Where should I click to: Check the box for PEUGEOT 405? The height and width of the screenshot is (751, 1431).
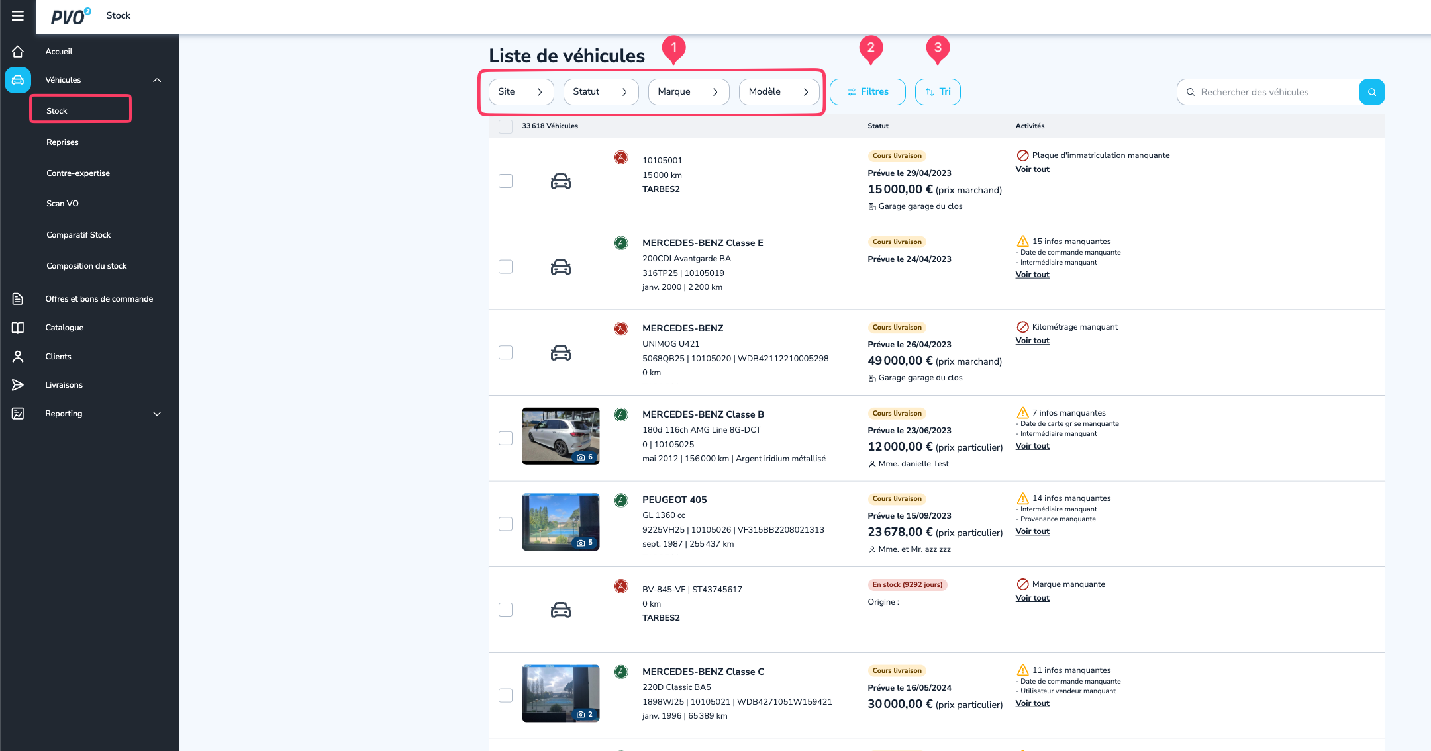[505, 524]
